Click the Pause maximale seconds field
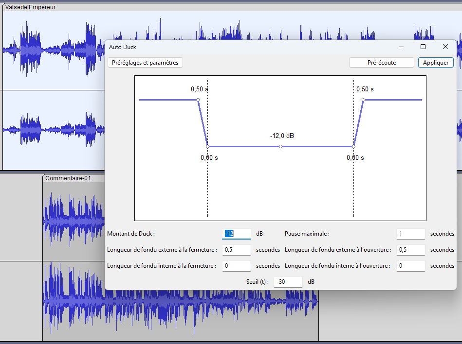 410,234
